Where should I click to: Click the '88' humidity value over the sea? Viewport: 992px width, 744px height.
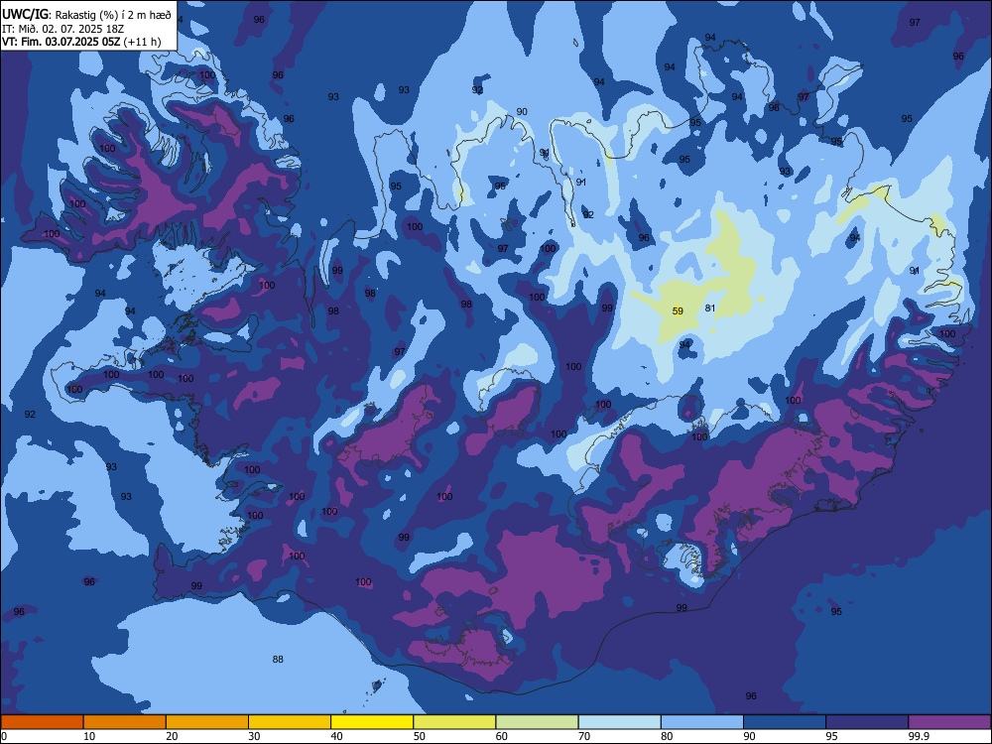click(x=278, y=659)
